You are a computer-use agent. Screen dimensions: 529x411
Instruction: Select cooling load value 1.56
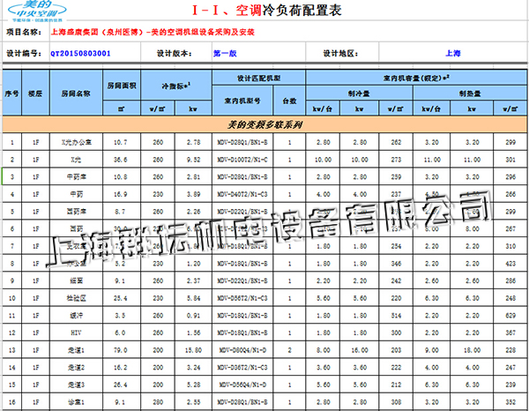coord(193,333)
